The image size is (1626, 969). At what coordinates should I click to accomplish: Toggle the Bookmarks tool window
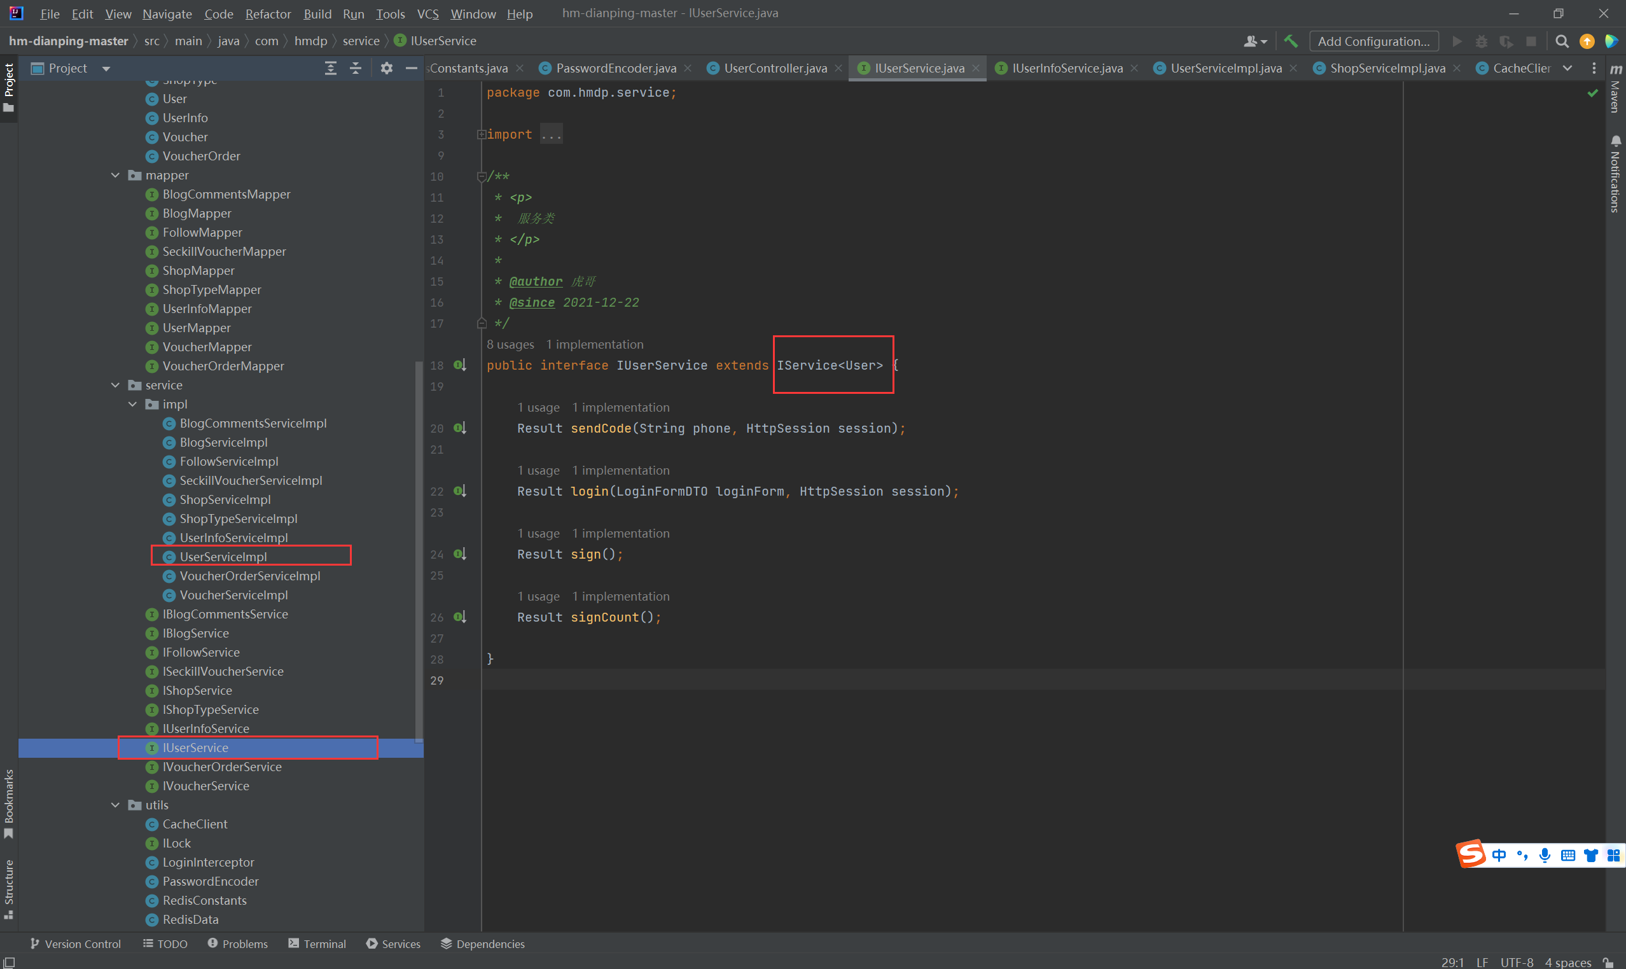(8, 803)
